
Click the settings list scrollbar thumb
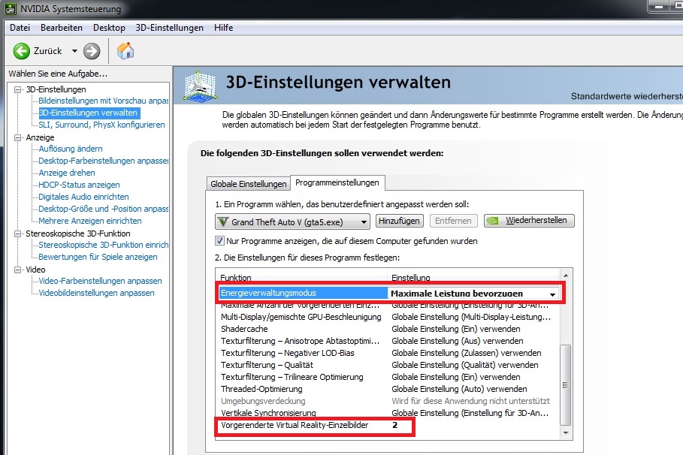[565, 385]
